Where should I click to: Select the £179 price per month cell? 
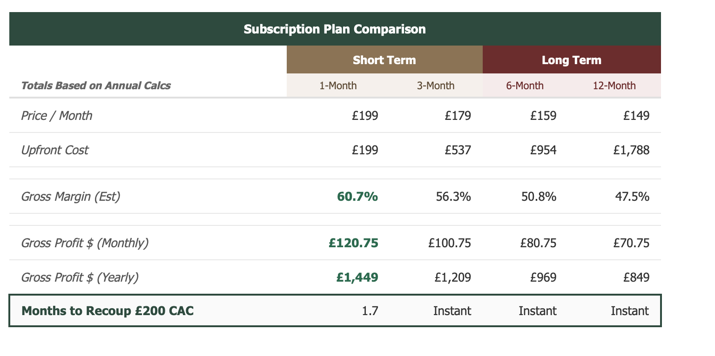[458, 115]
